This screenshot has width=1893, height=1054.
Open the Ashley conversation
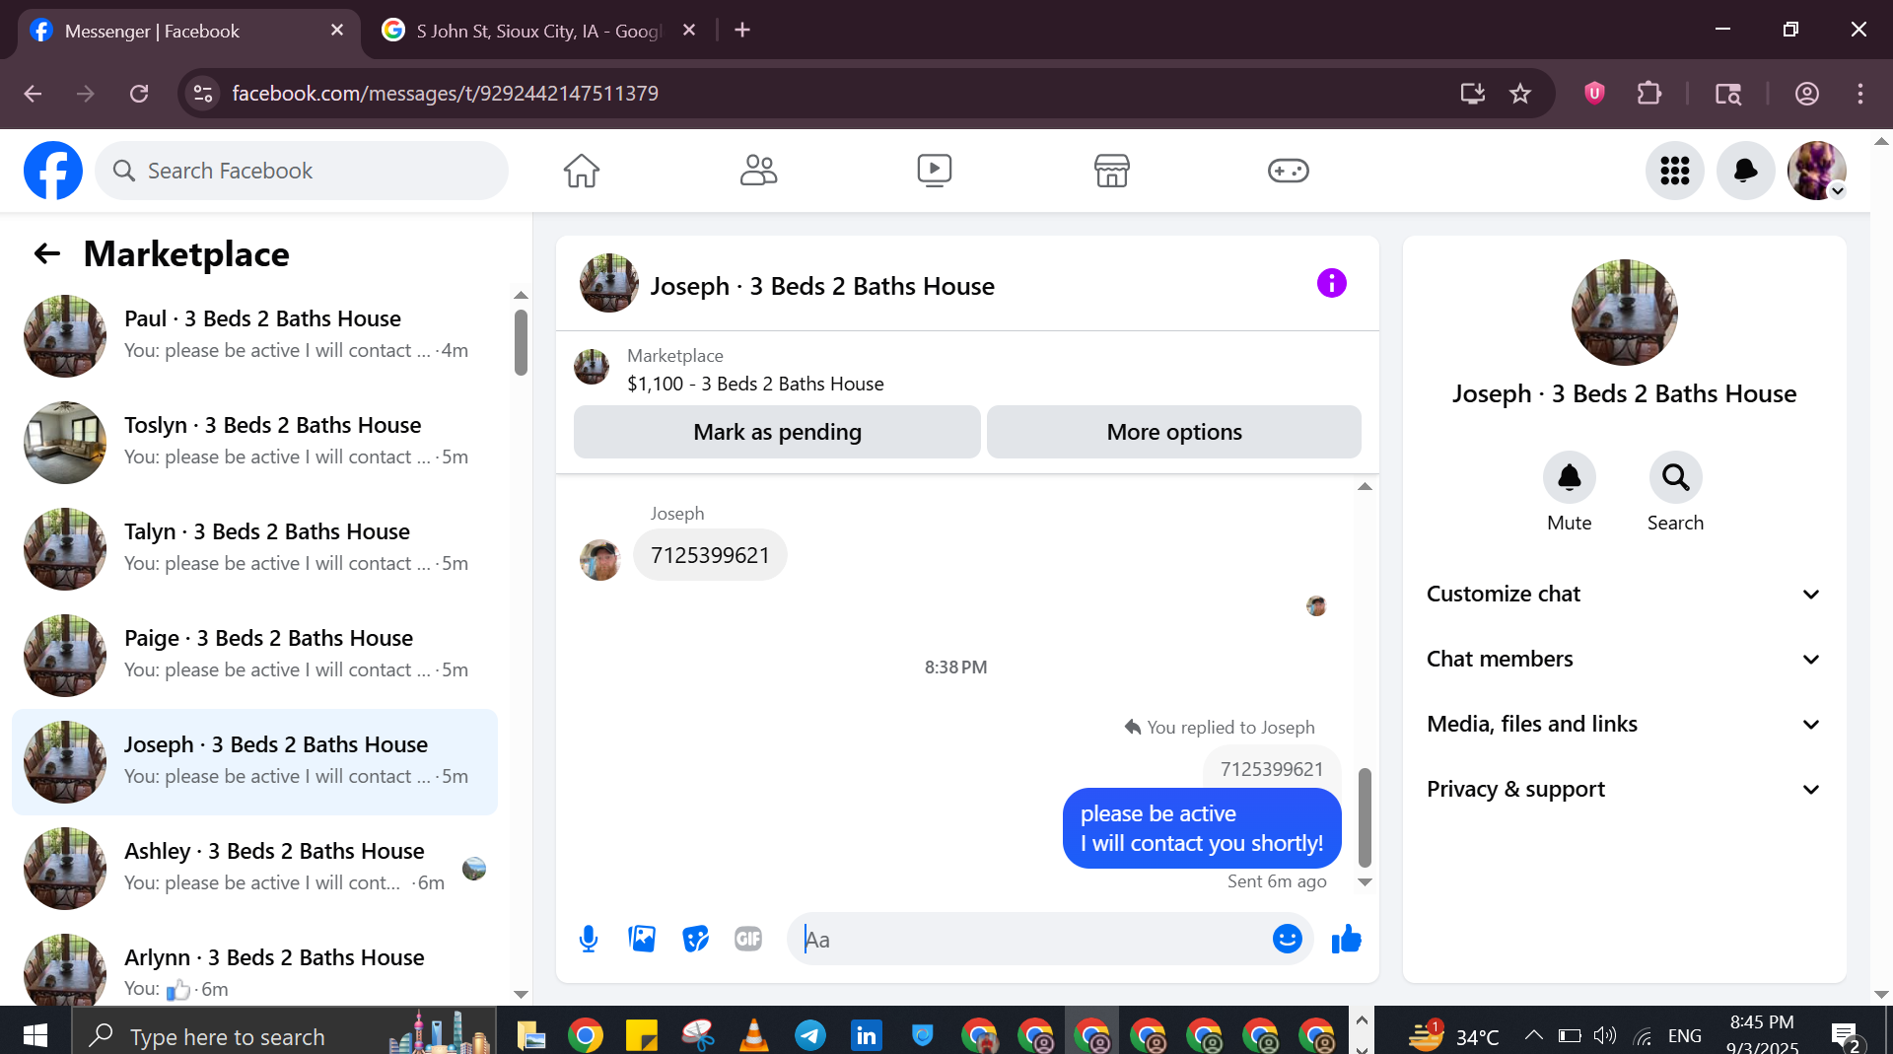(254, 868)
